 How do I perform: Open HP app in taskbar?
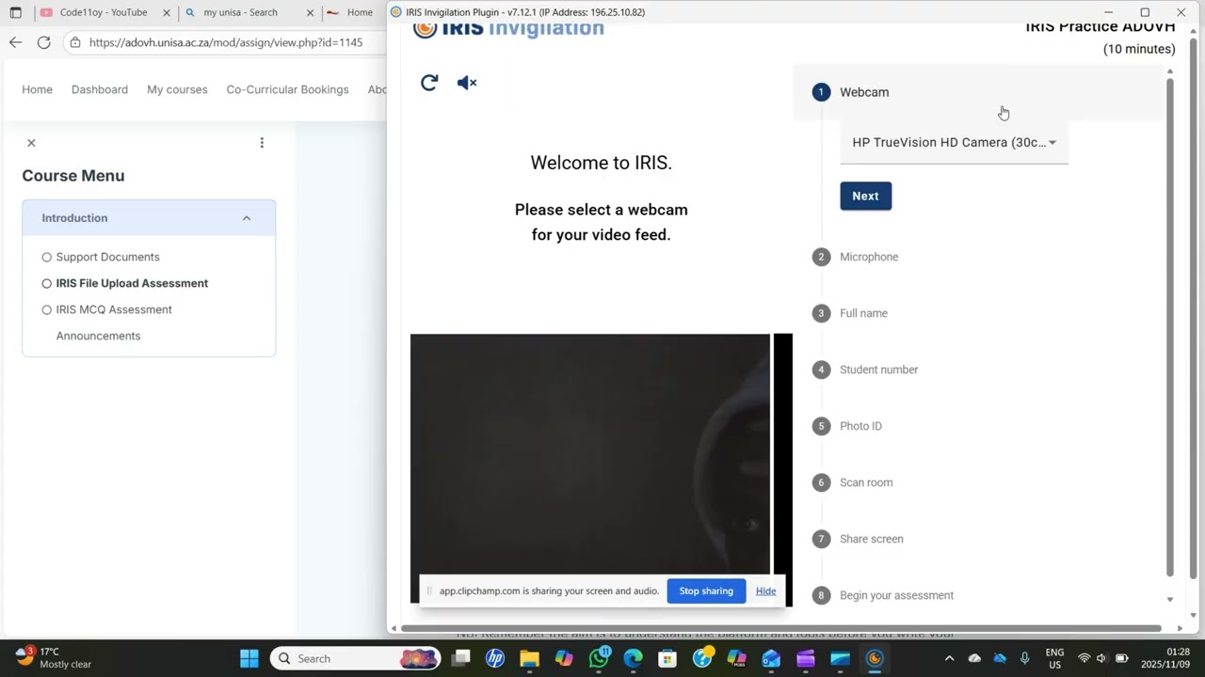(495, 658)
